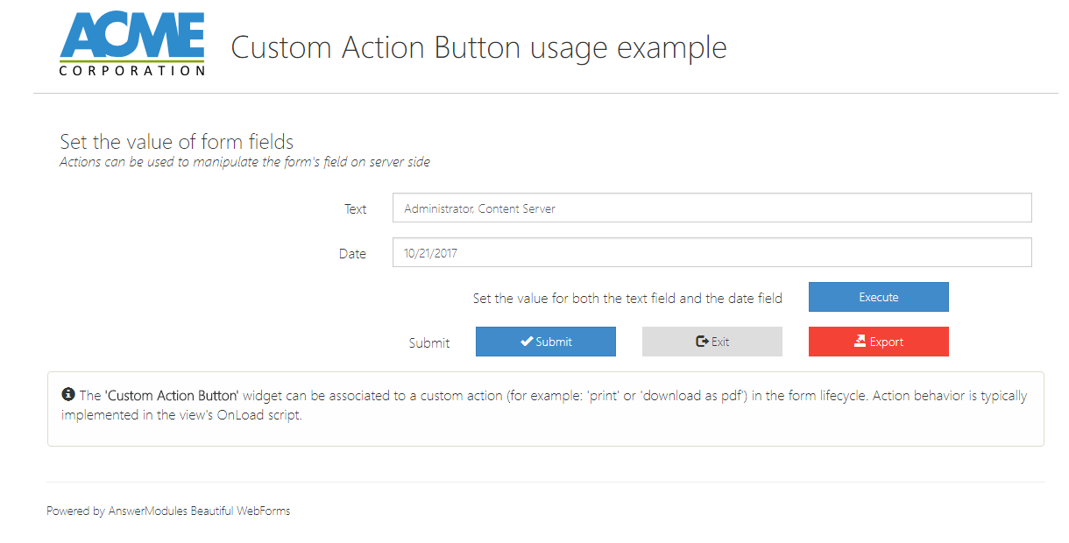Click the export icon on the red Export button
Viewport: 1069px width, 543px height.
[860, 342]
